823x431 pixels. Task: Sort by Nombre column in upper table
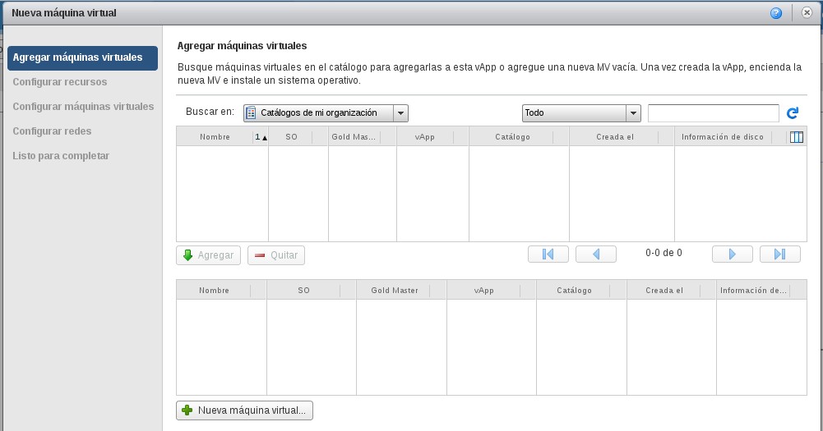pos(215,137)
